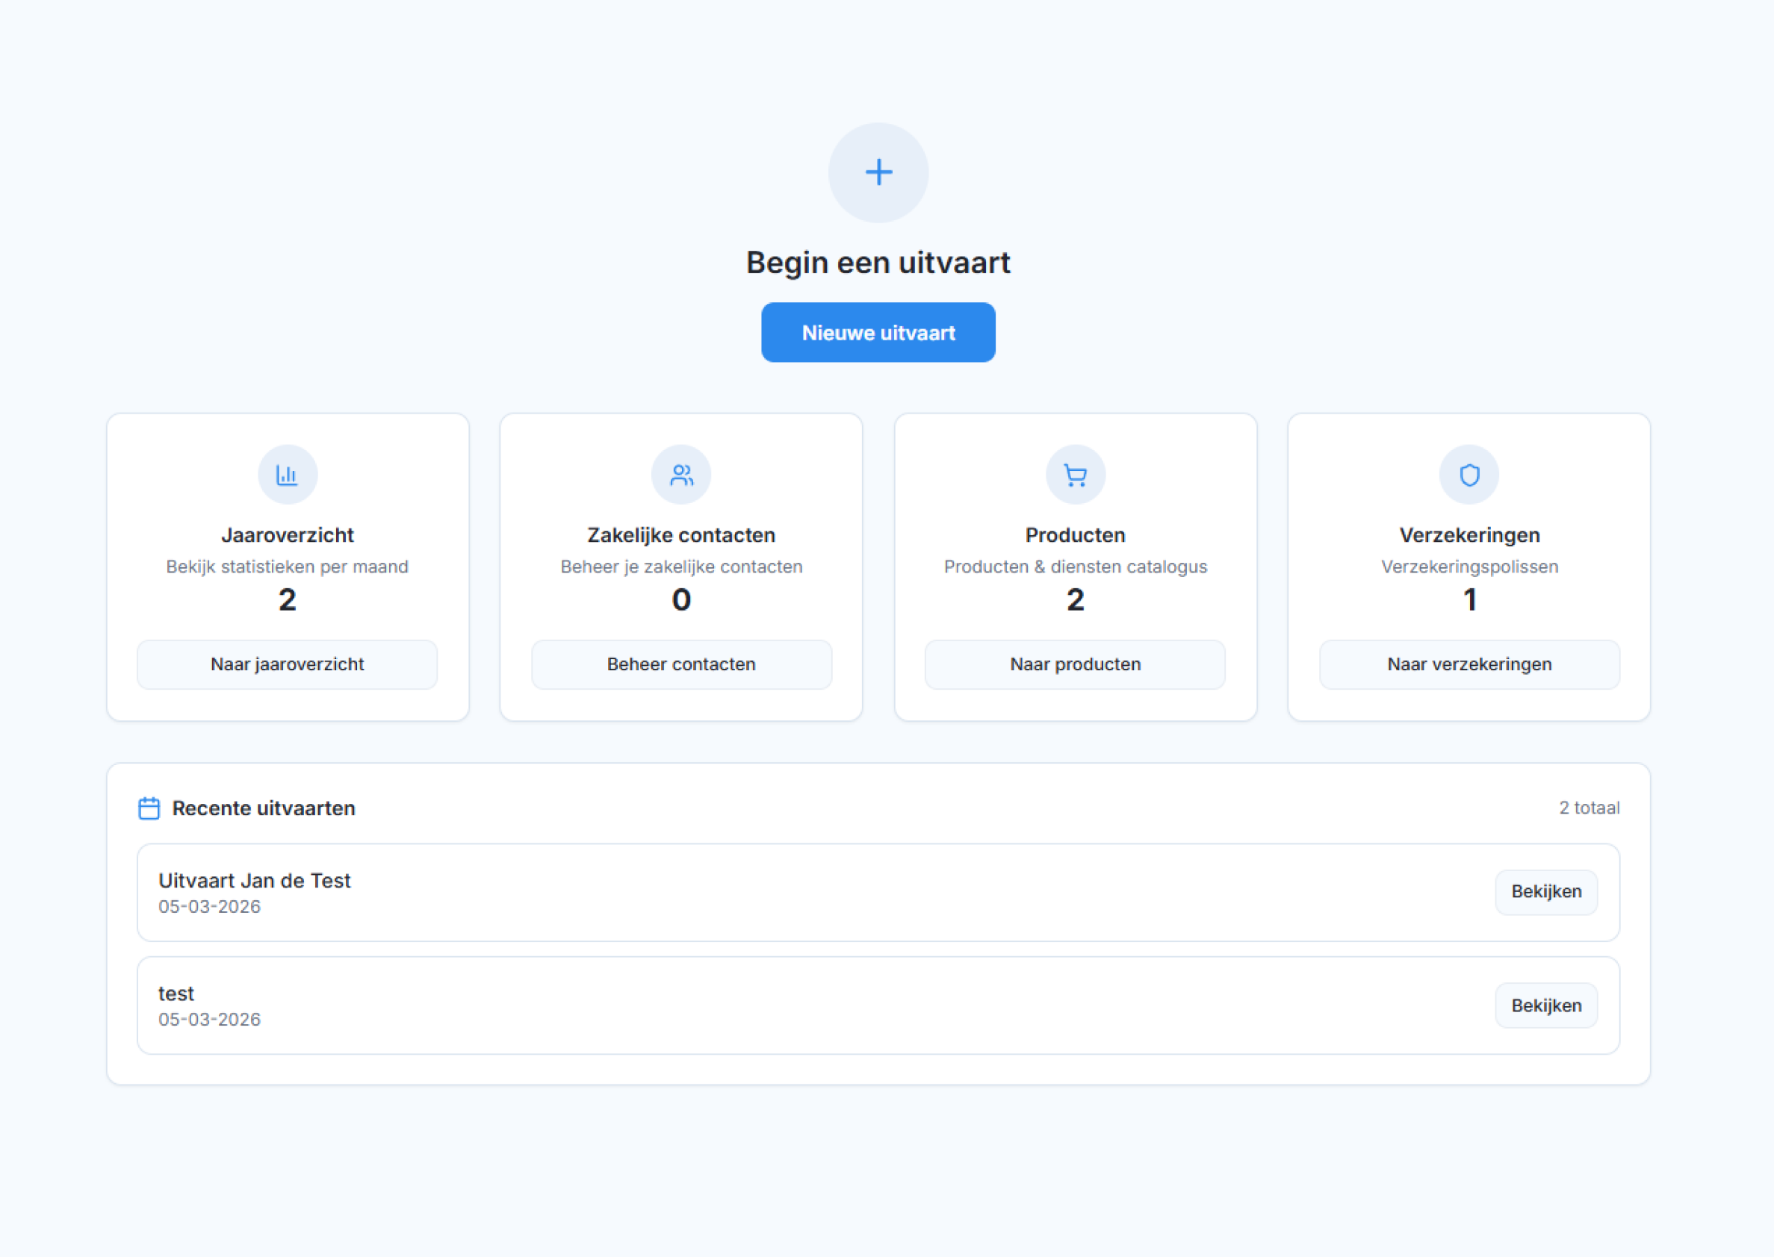Start a new funeral with Nieuwe uitvaart
Image resolution: width=1774 pixels, height=1257 pixels.
[x=878, y=332]
